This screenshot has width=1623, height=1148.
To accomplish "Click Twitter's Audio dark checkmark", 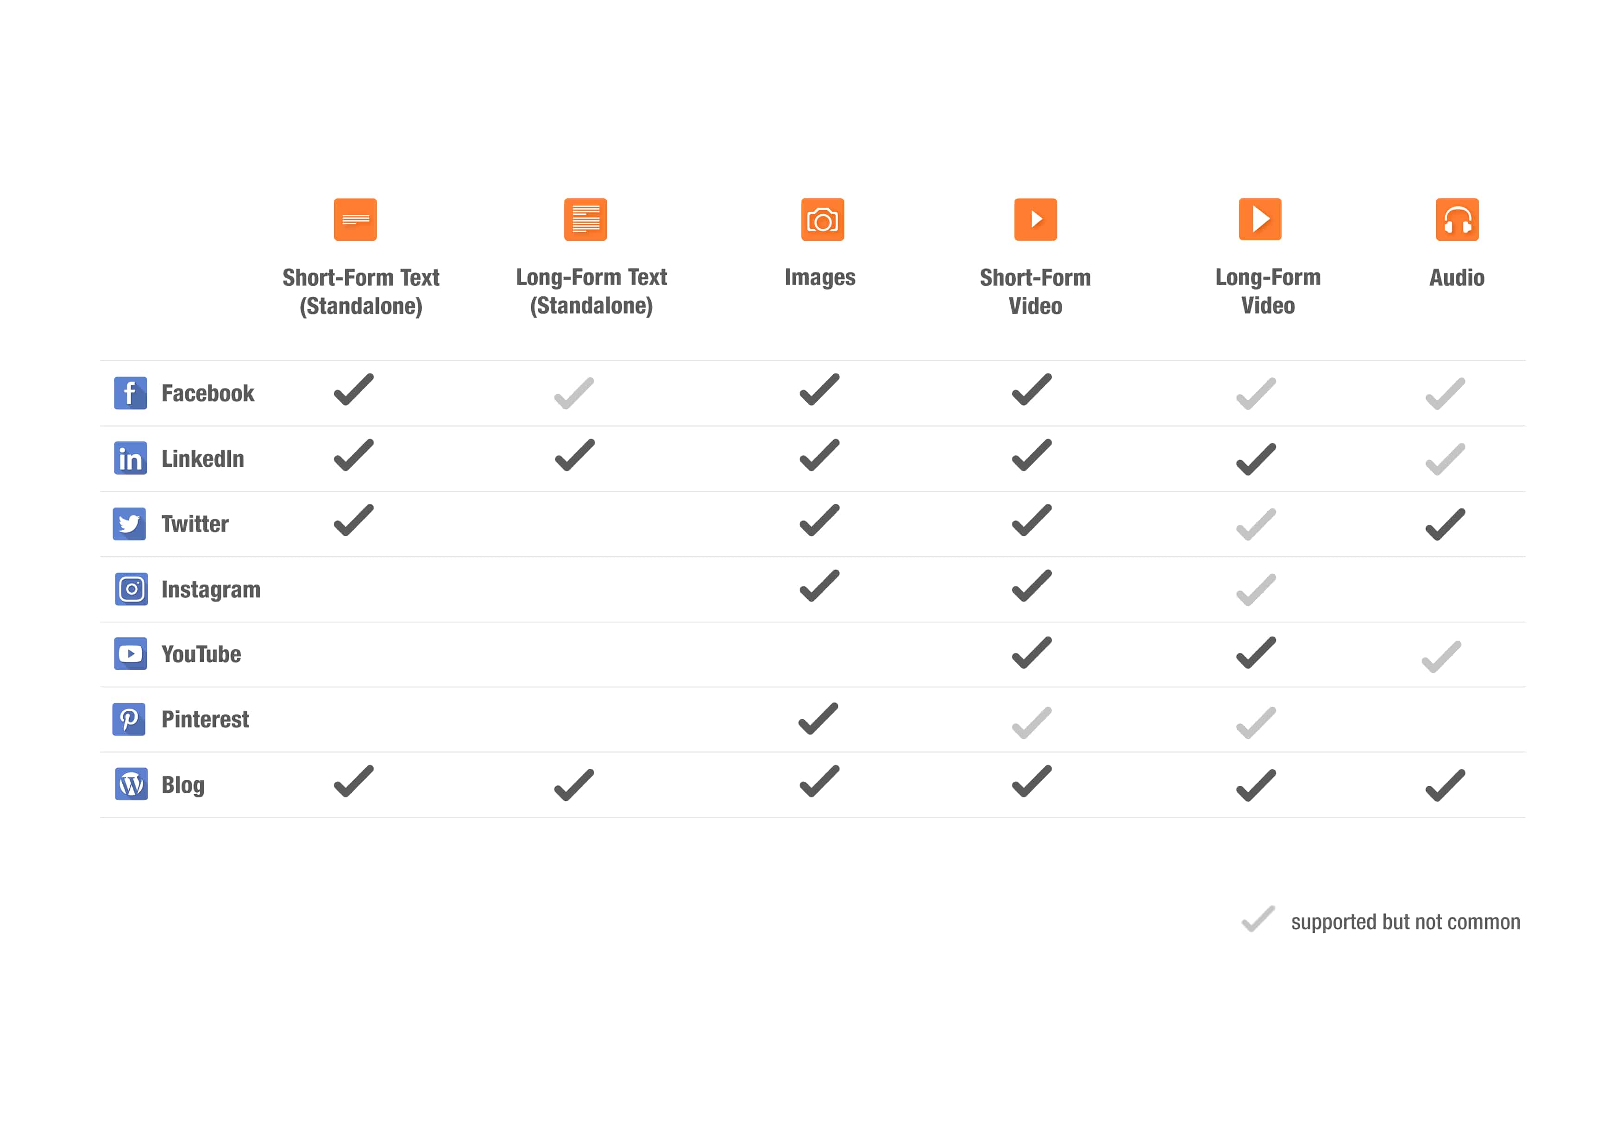I will [1445, 525].
